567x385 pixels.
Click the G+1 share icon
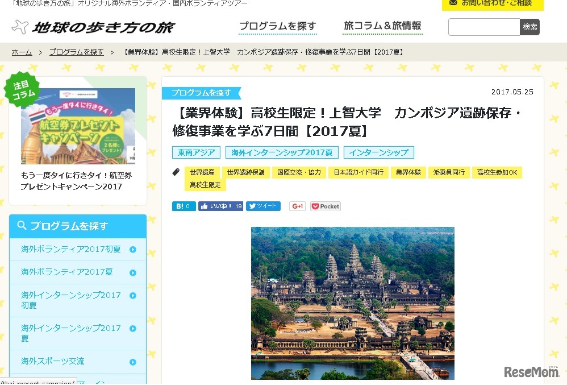(x=297, y=206)
